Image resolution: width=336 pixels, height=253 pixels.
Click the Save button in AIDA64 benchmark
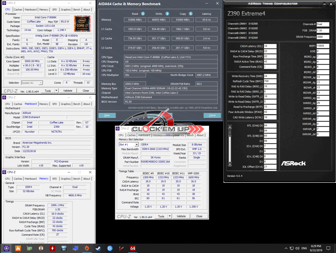(107, 116)
